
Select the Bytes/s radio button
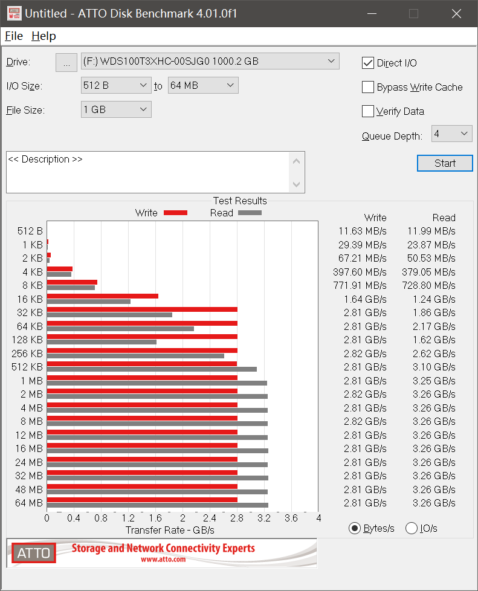(x=354, y=528)
